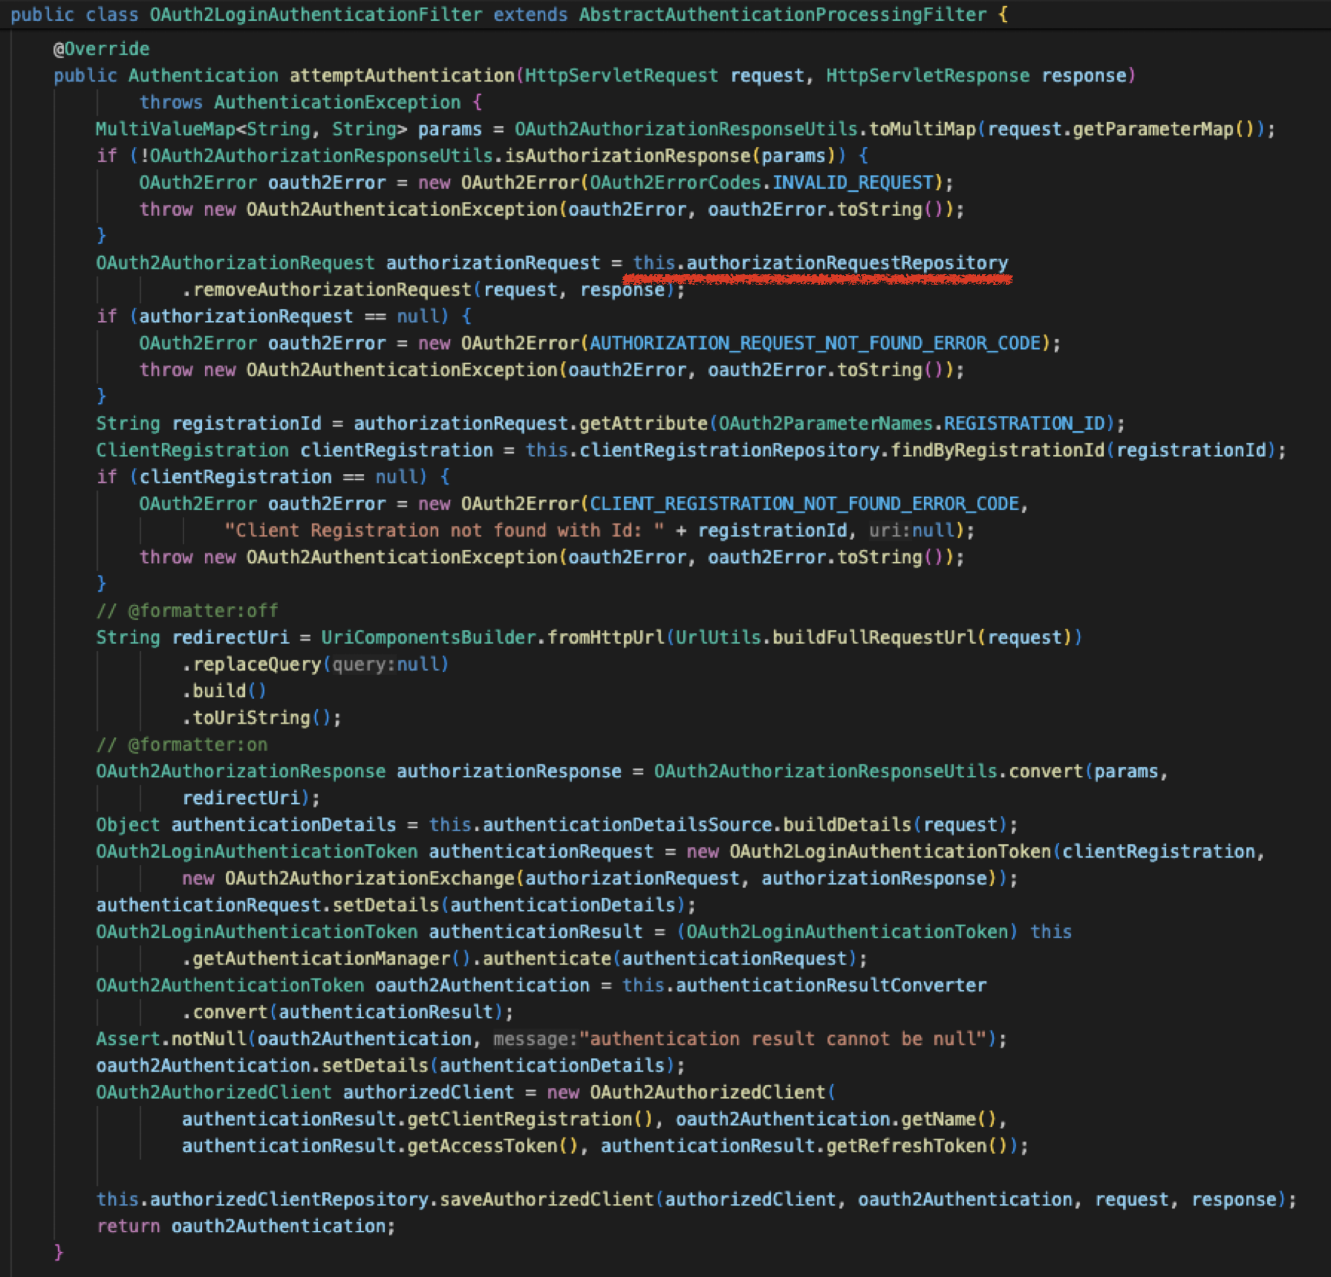Image resolution: width=1331 pixels, height=1277 pixels.
Task: Click the saveAuthorizedClient method call
Action: [x=547, y=1200]
